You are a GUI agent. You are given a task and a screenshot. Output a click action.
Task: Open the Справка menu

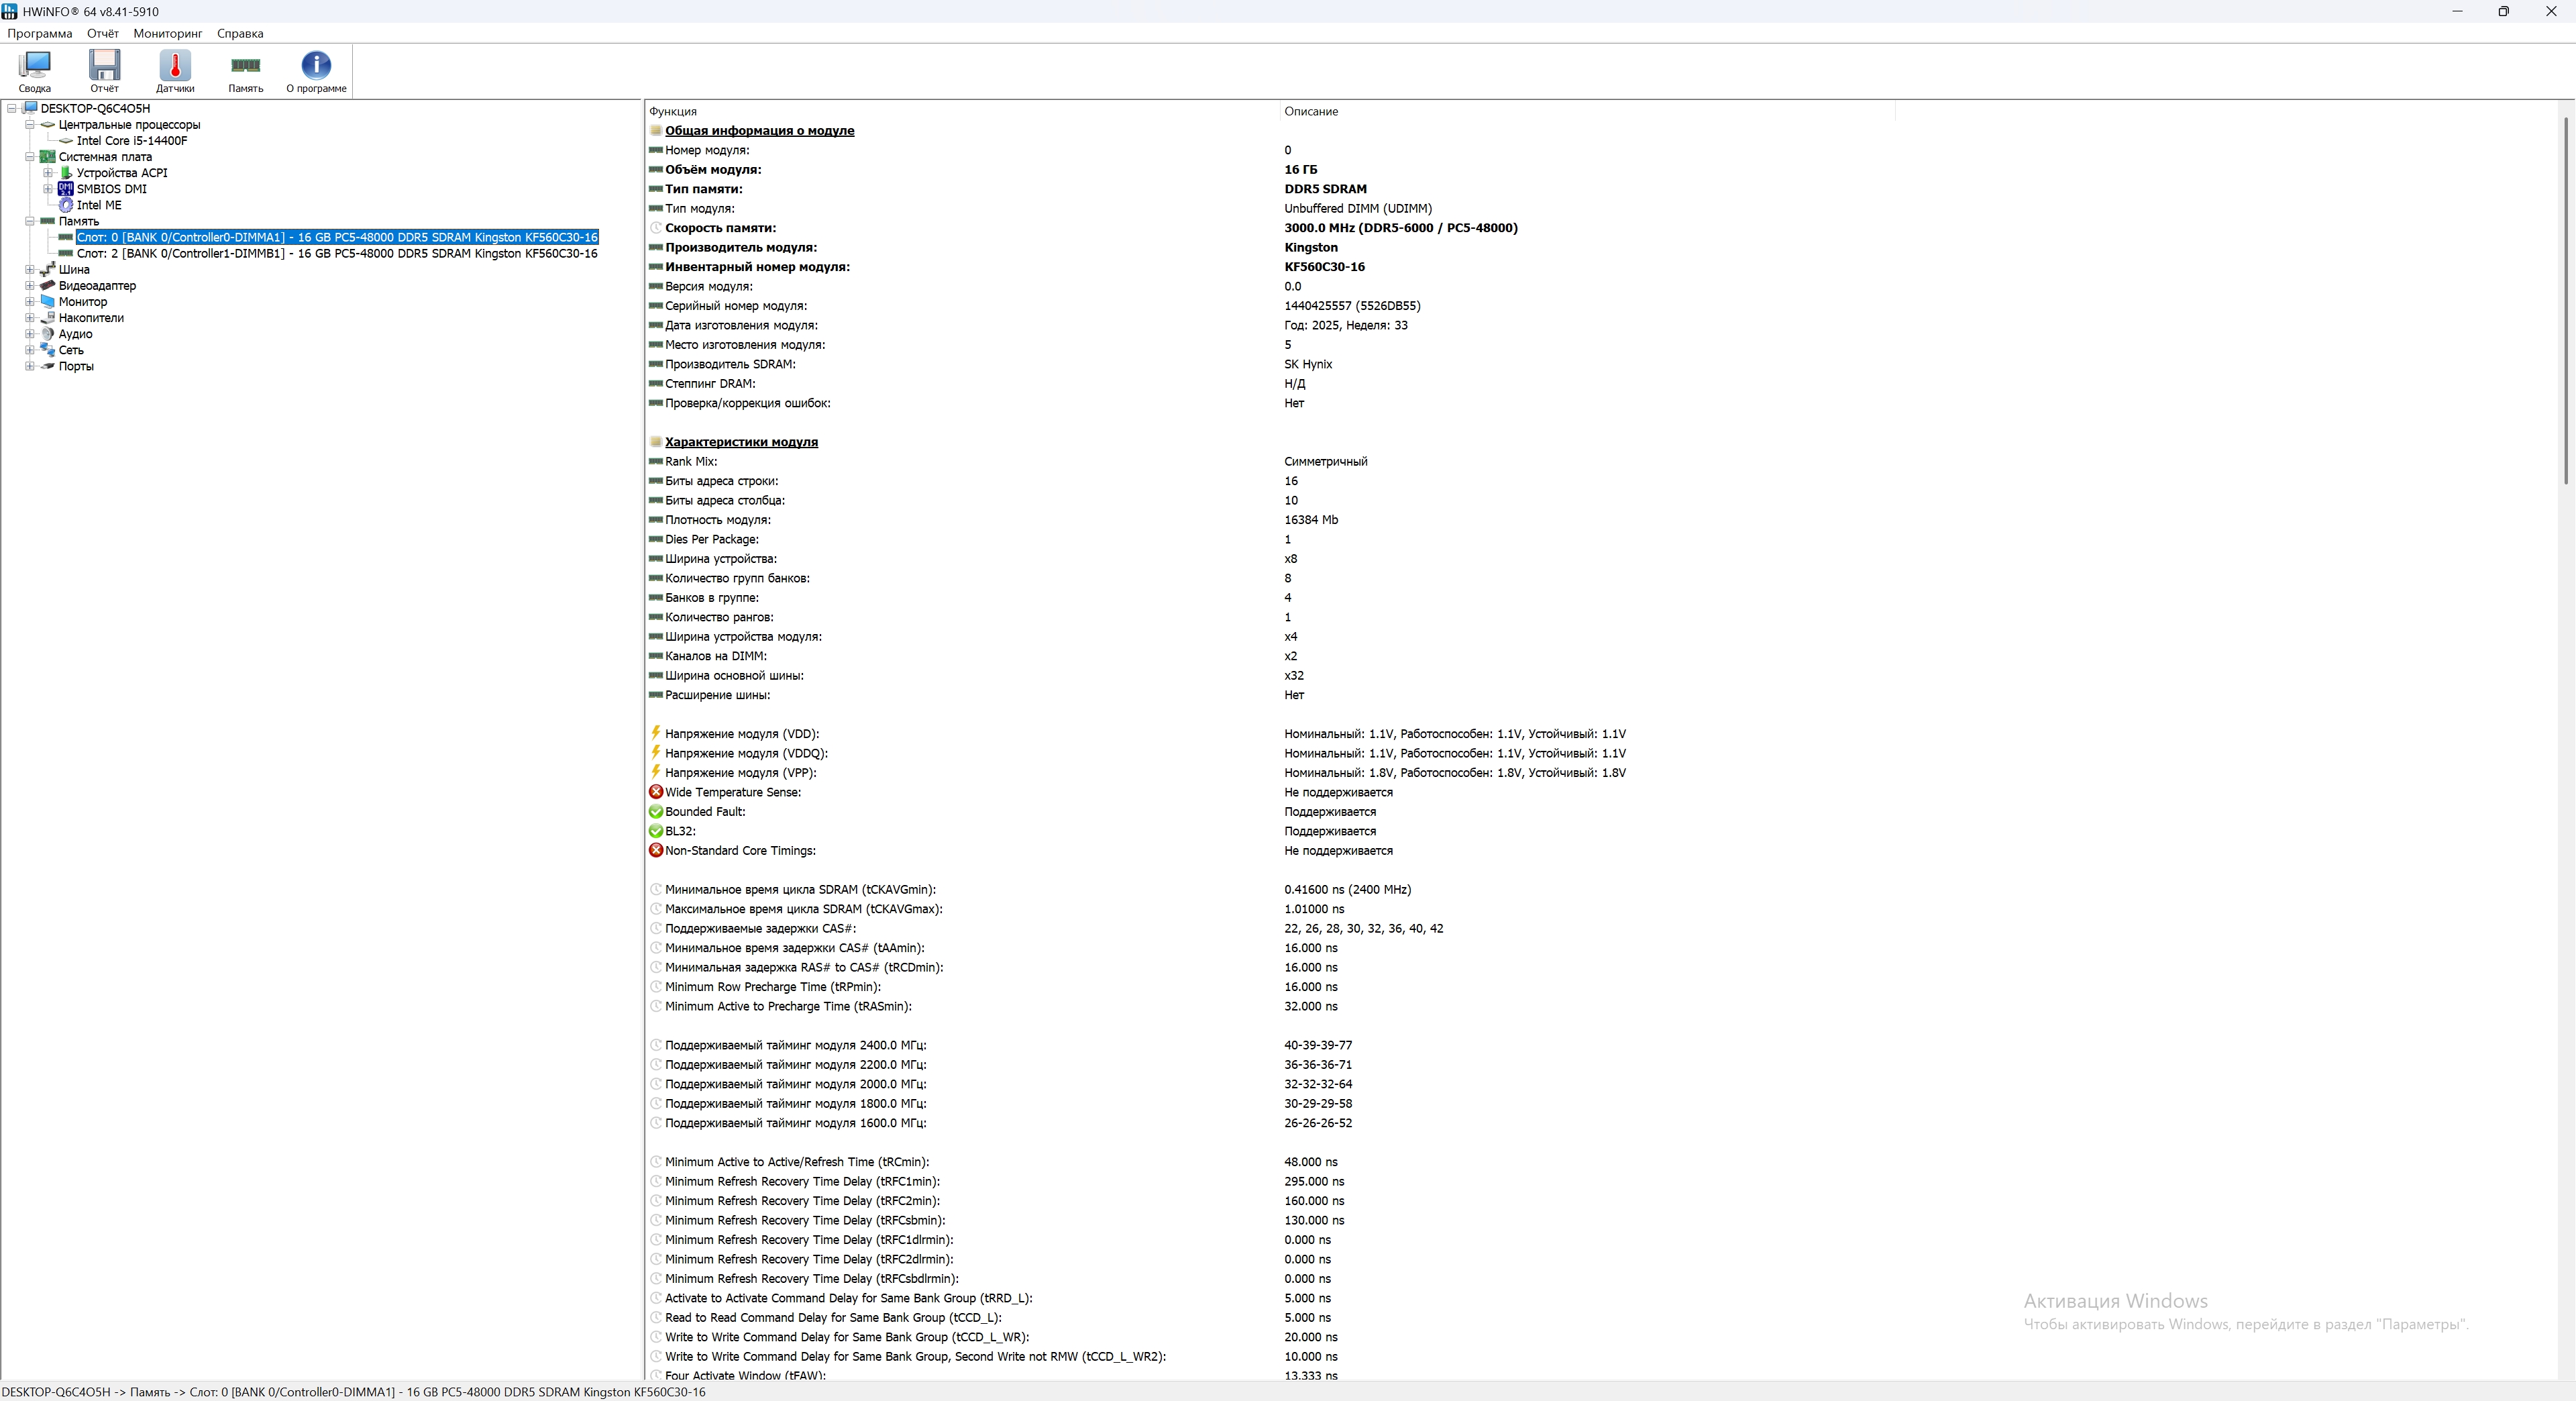(240, 33)
